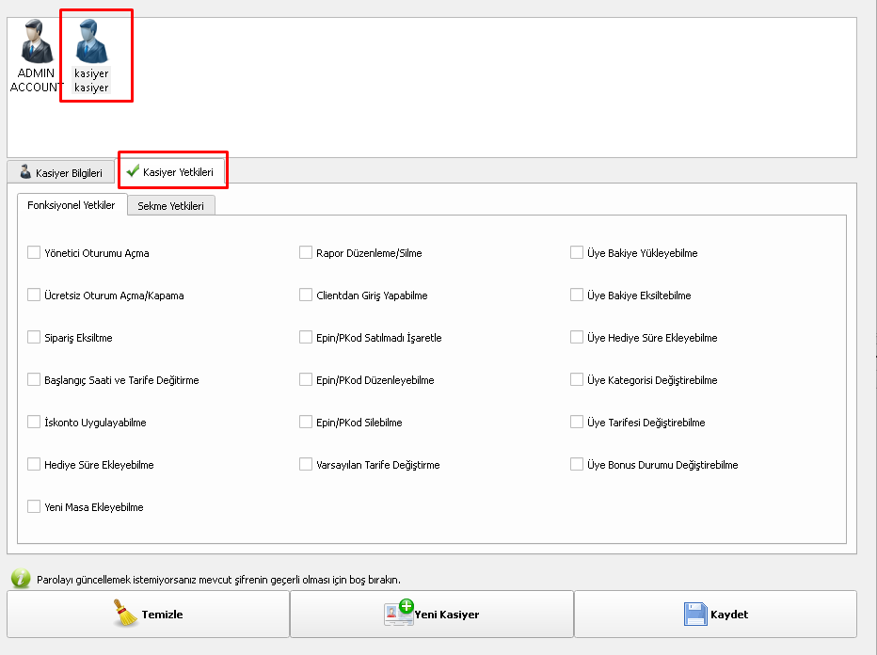Open the Kasiyer Bilgileri tab

pyautogui.click(x=61, y=173)
